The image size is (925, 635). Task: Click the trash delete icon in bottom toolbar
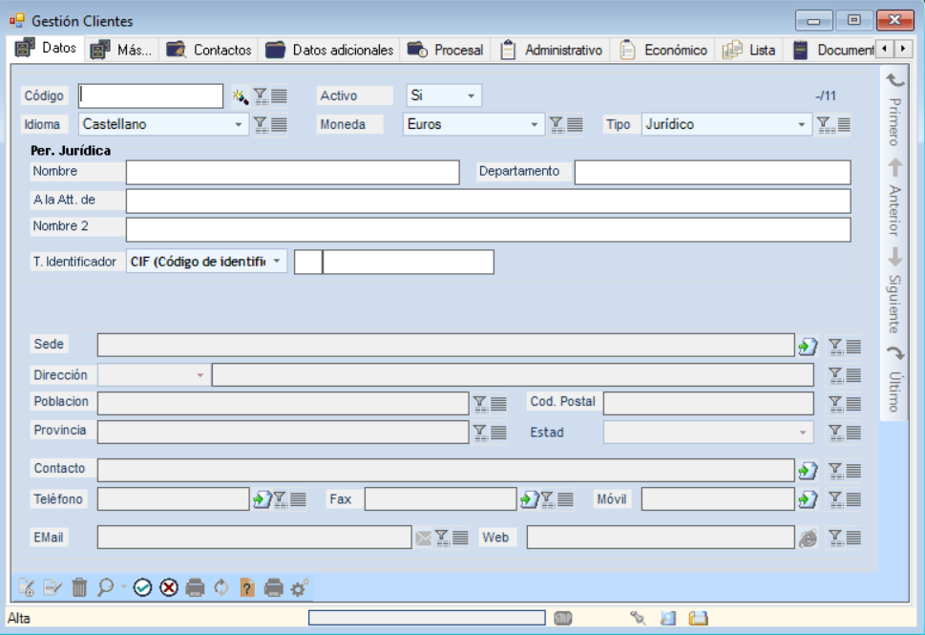pyautogui.click(x=79, y=587)
